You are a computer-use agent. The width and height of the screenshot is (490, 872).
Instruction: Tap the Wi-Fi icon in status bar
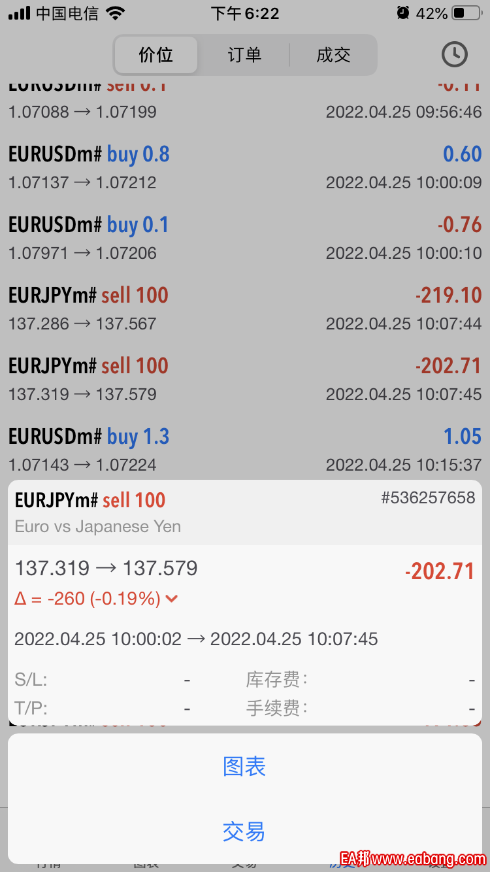(x=116, y=13)
